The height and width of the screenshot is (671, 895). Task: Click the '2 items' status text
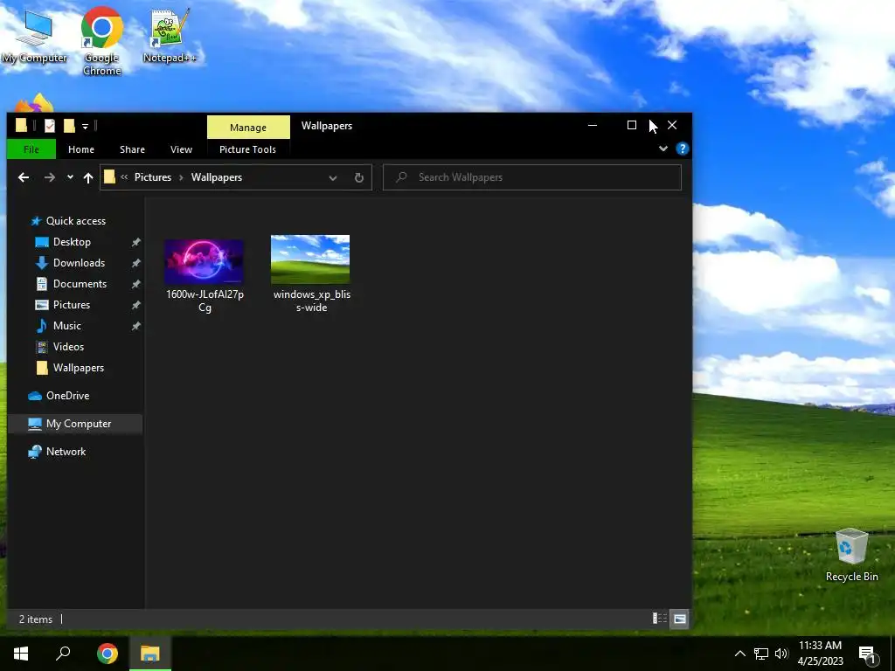35,619
